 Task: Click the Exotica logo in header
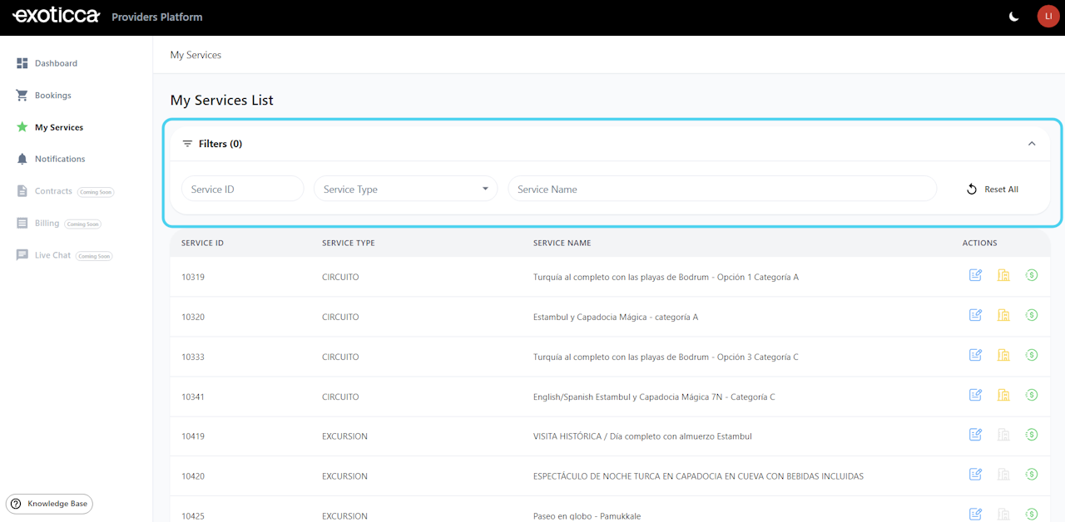pyautogui.click(x=56, y=17)
